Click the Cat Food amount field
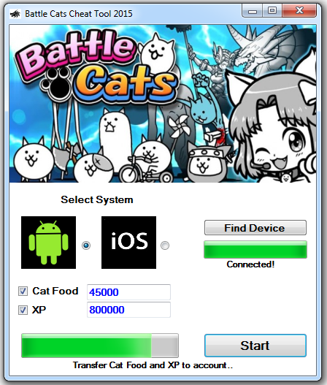This screenshot has width=327, height=385. 128,292
